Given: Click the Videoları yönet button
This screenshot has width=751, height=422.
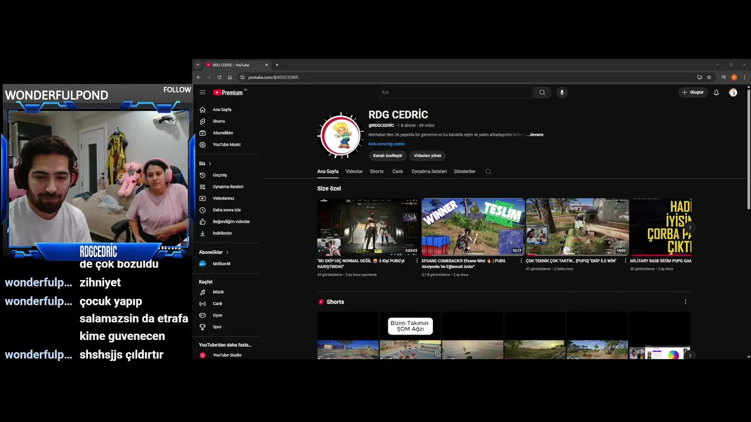Looking at the screenshot, I should click(x=427, y=156).
